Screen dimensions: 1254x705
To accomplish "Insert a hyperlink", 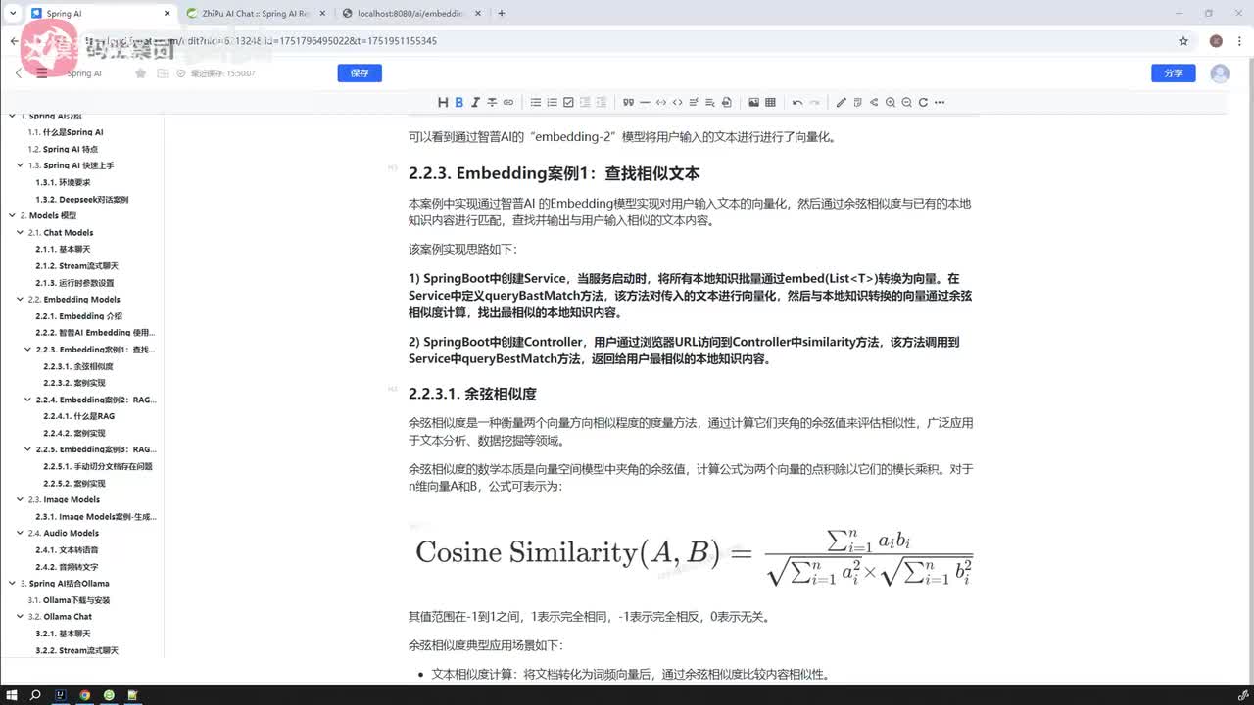I will coord(508,102).
